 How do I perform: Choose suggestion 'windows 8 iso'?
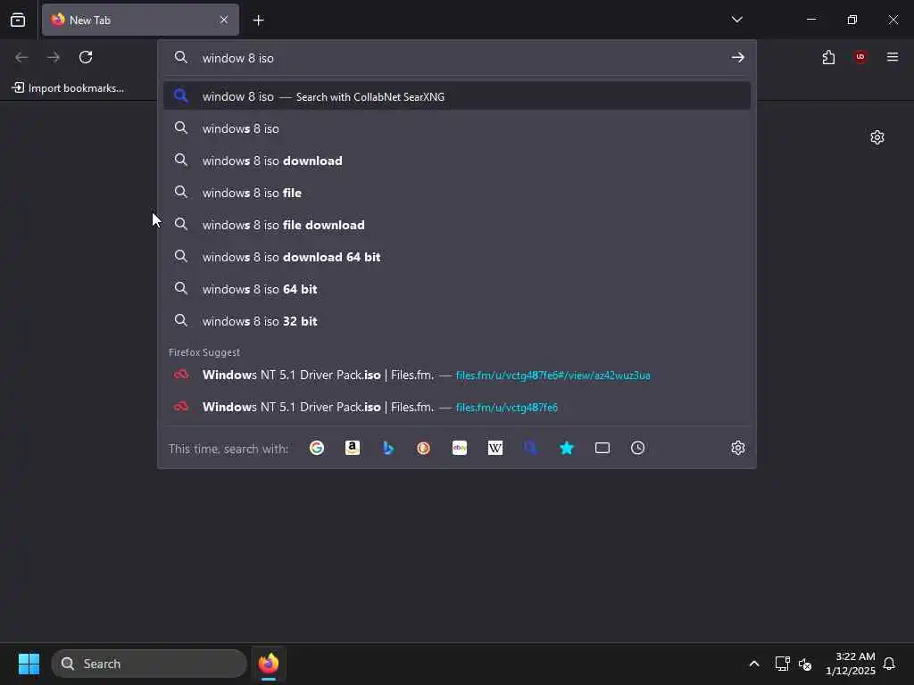tap(457, 128)
